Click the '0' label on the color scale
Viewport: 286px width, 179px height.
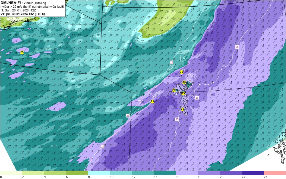point(1,177)
